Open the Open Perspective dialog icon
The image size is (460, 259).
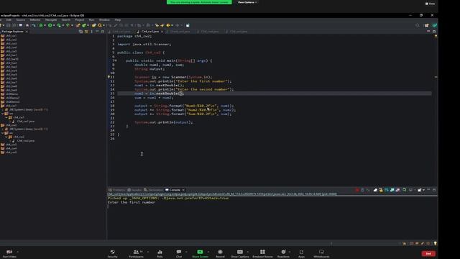pos(427,26)
